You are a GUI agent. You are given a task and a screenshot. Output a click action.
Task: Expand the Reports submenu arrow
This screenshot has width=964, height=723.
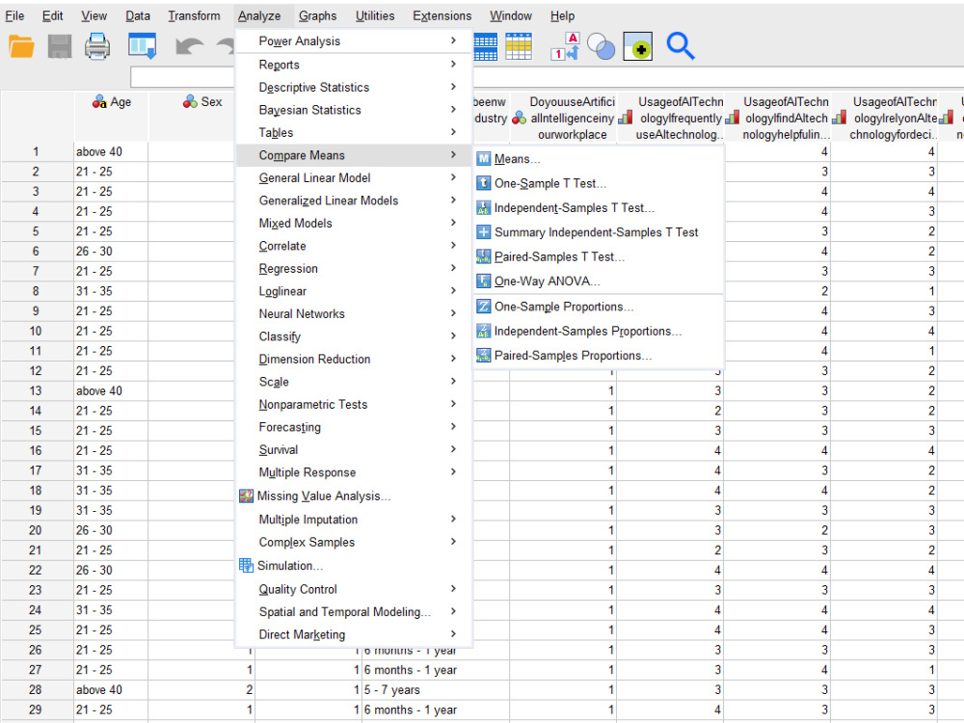[453, 64]
